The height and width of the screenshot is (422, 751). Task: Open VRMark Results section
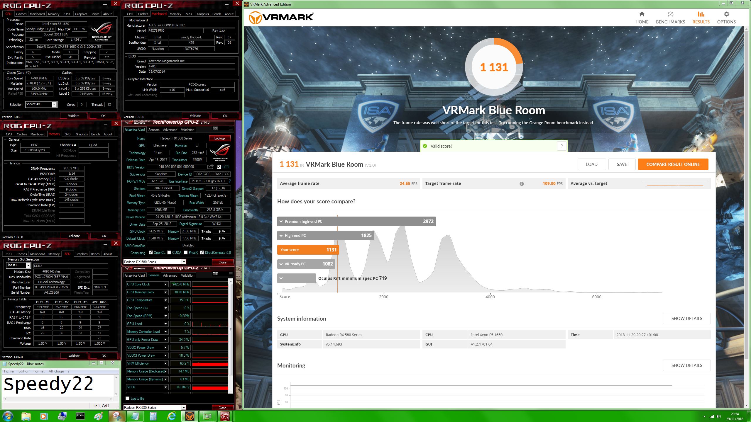coord(701,18)
